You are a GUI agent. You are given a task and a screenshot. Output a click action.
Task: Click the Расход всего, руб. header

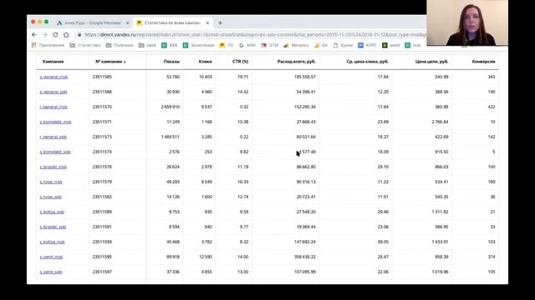pyautogui.click(x=297, y=62)
